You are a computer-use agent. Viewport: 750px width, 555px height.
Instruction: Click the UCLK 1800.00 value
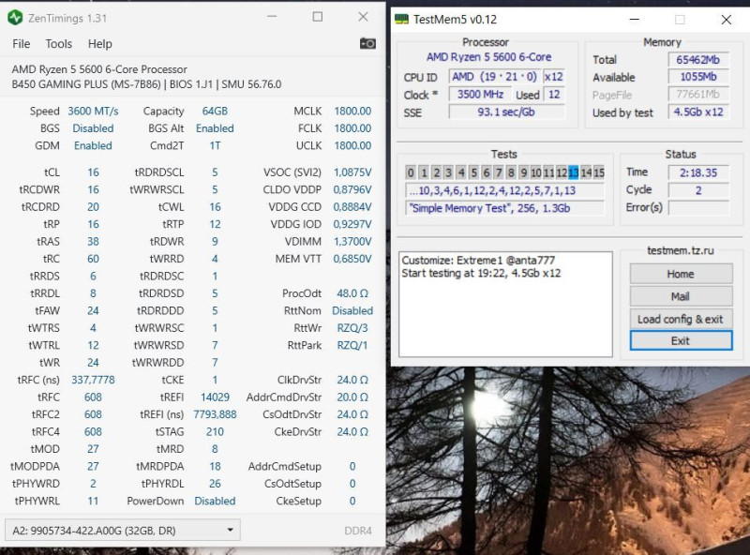(352, 145)
